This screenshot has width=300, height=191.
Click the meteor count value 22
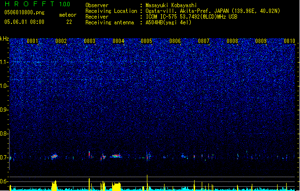pos(69,22)
